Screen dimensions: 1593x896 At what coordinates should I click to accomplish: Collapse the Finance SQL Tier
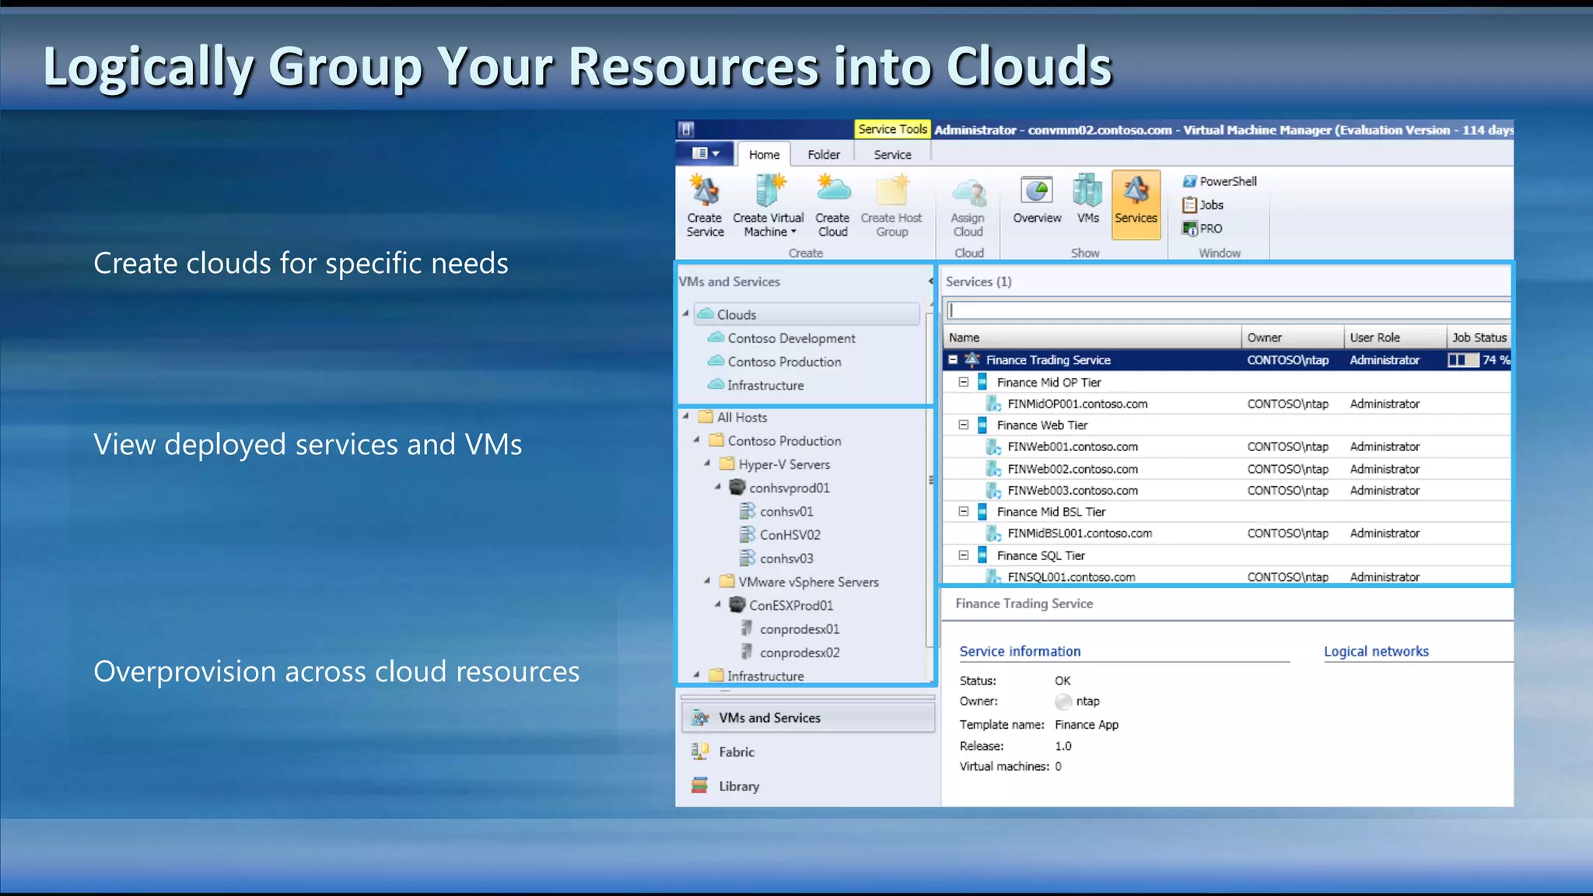[x=964, y=555]
